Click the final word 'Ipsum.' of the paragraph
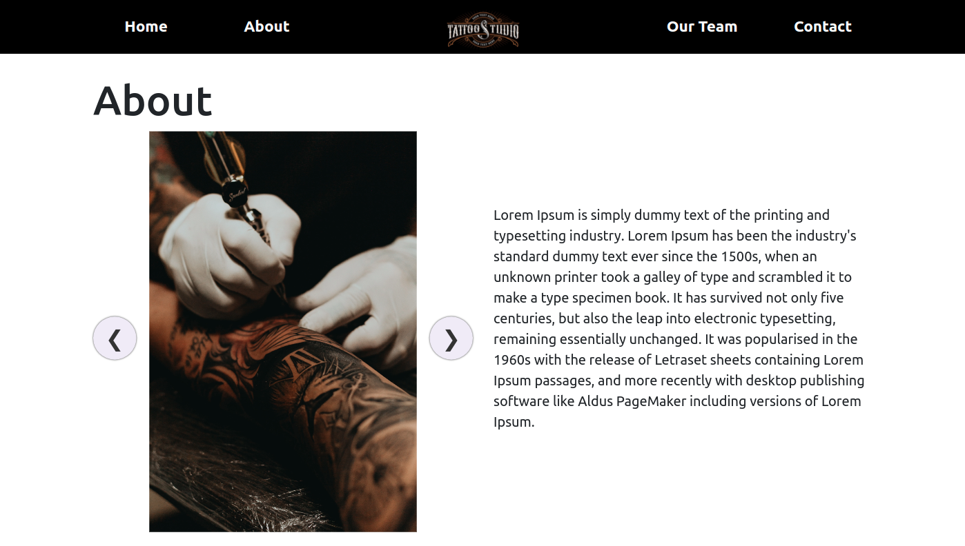Screen dimensions: 965x546 coord(514,422)
